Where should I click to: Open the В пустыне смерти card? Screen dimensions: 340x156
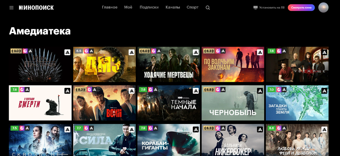tap(40, 103)
